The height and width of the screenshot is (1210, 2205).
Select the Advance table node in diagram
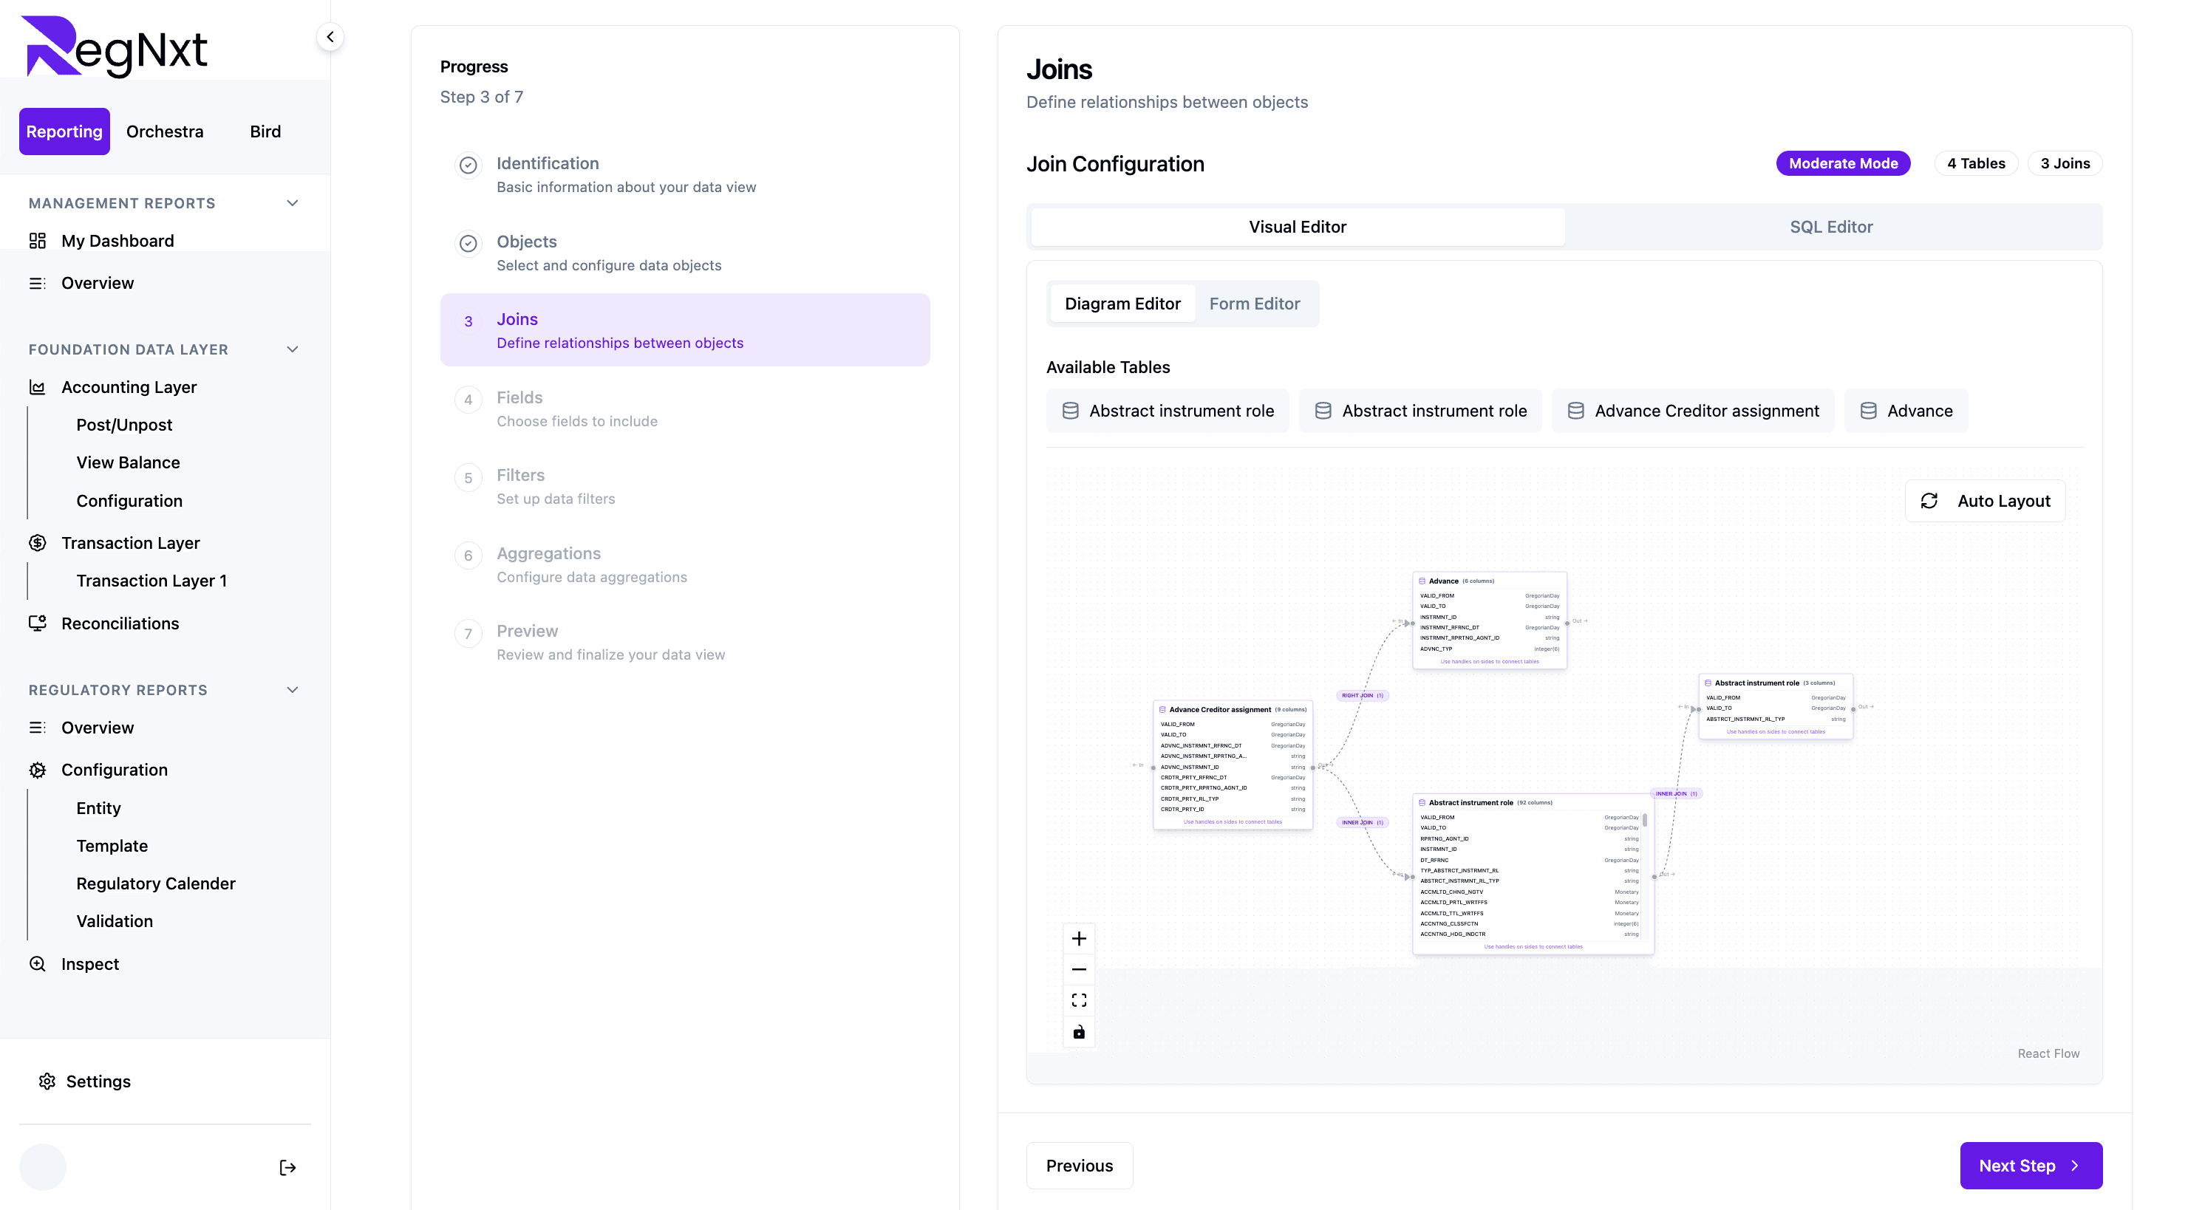(x=1490, y=621)
